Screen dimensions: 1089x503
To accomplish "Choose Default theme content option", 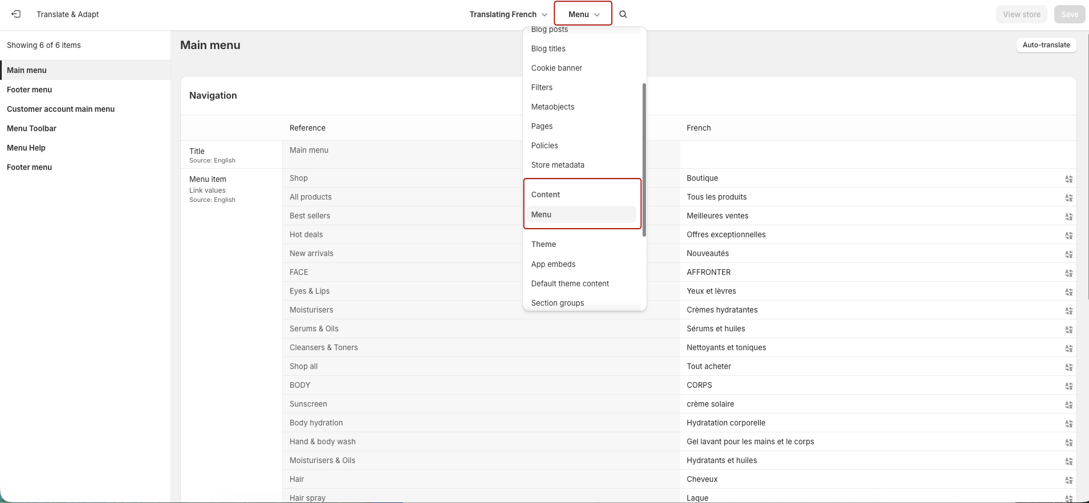I will (570, 283).
